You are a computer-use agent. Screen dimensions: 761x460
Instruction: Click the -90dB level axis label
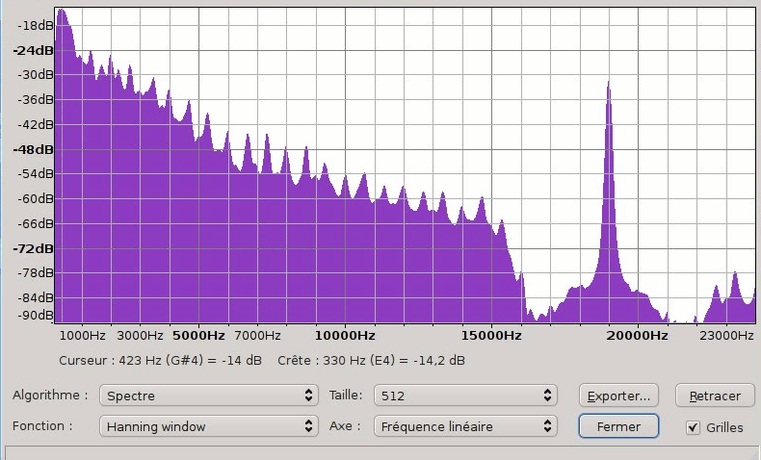[36, 315]
